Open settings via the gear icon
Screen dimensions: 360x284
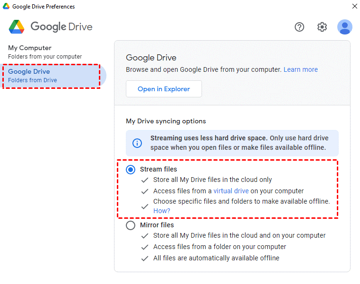point(322,27)
